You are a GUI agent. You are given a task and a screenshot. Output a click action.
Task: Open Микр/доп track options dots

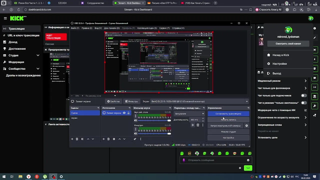pyautogui.click(x=136, y=129)
